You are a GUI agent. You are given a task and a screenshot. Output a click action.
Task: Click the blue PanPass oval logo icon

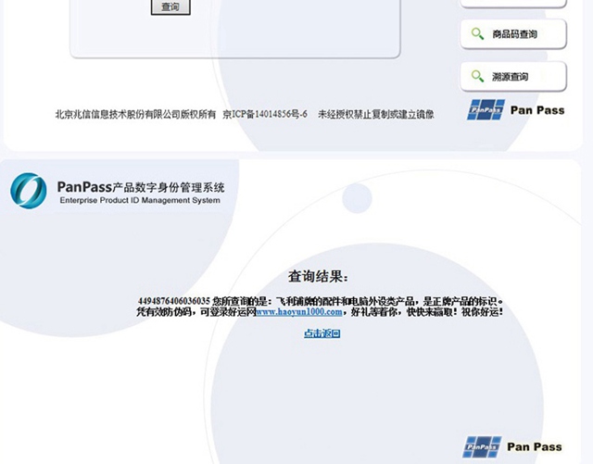(x=29, y=190)
